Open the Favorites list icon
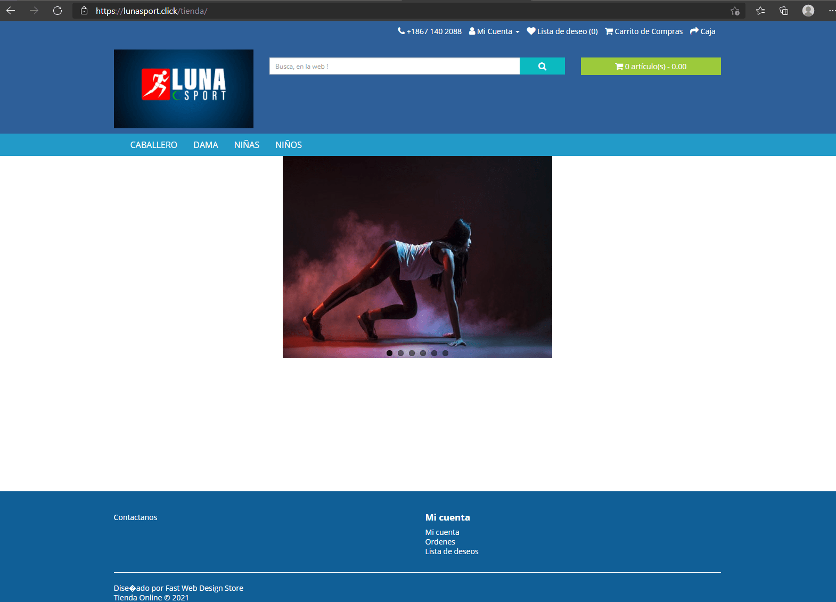 pyautogui.click(x=760, y=11)
